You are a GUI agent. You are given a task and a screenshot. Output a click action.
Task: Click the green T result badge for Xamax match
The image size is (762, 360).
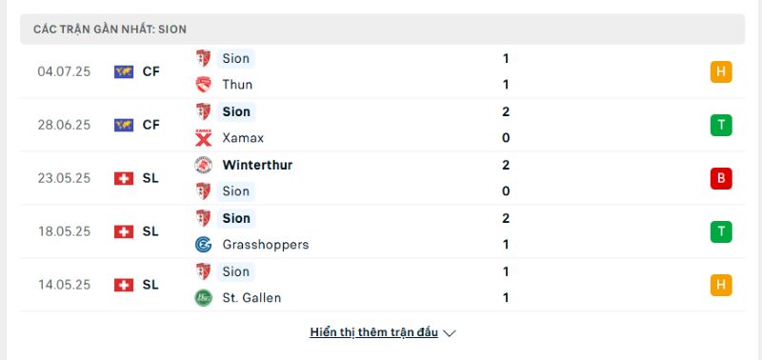pyautogui.click(x=721, y=126)
